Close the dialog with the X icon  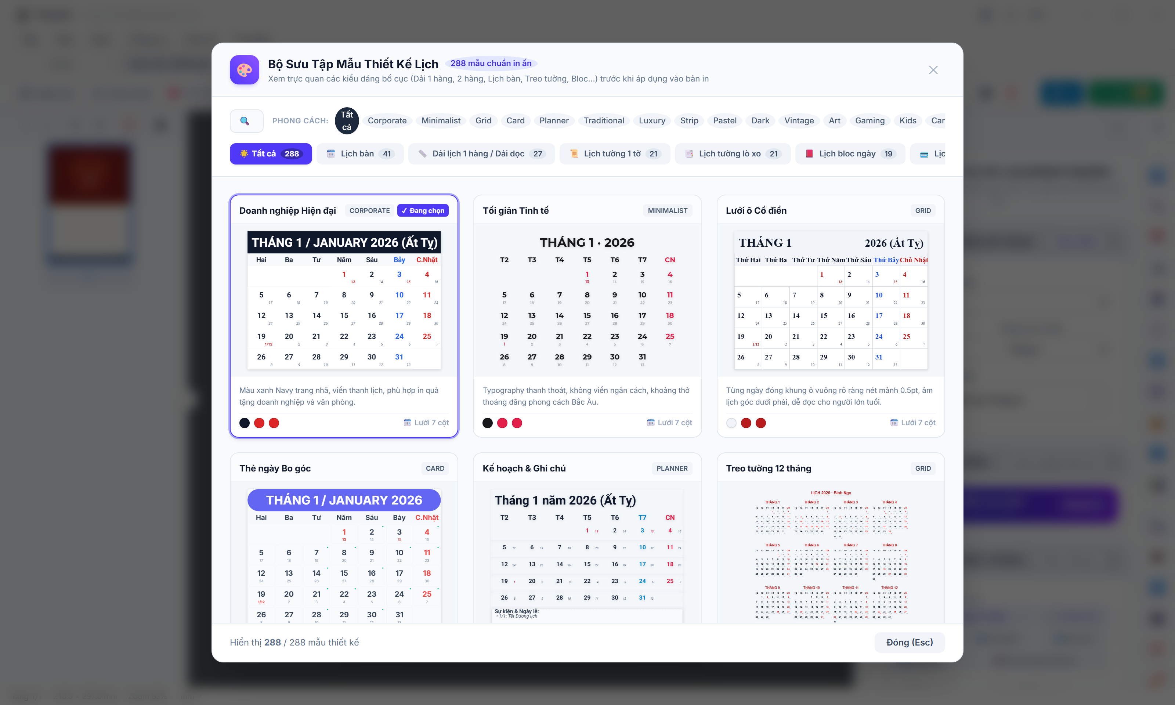click(x=933, y=70)
